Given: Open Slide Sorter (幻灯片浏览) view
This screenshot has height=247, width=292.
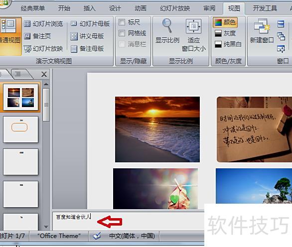Looking at the screenshot, I should coord(43,24).
